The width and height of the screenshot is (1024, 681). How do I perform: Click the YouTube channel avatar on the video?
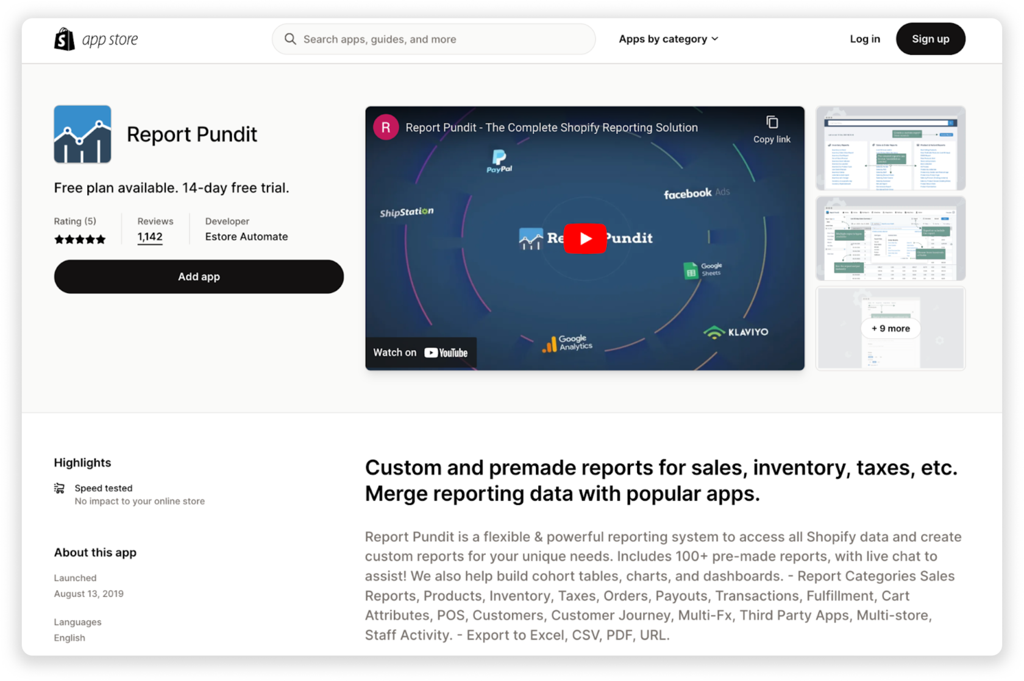point(385,127)
